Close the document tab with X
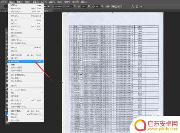 click(51, 11)
